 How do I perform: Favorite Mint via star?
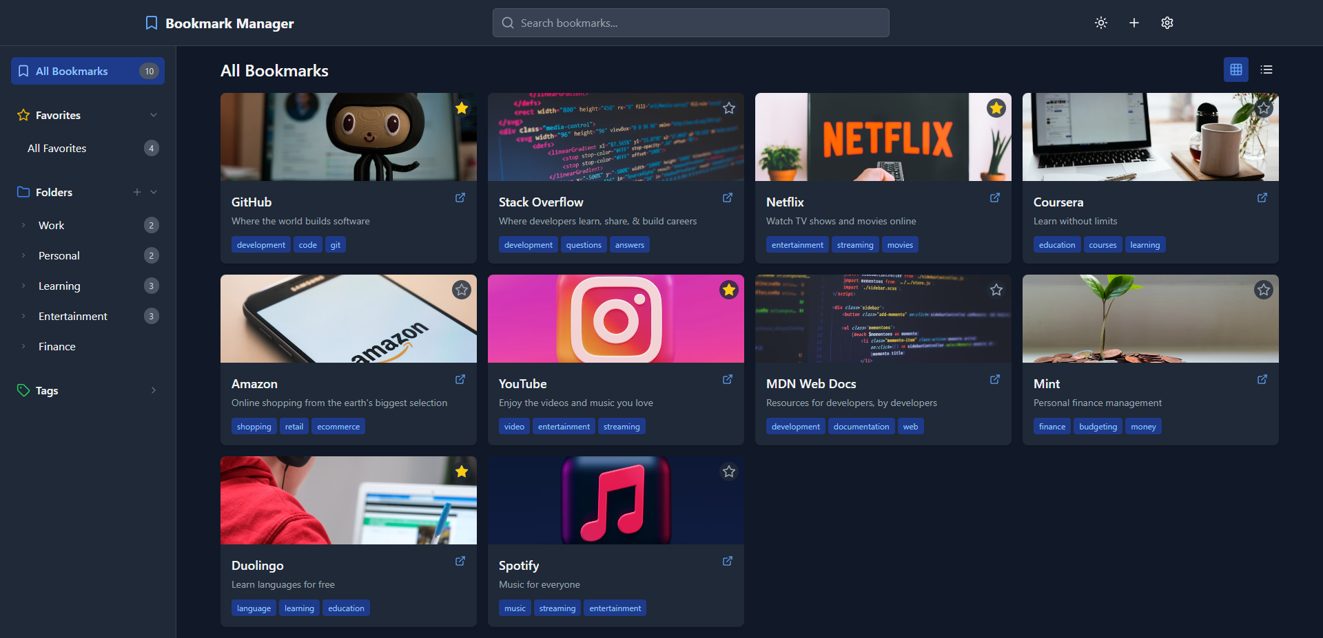(x=1264, y=290)
